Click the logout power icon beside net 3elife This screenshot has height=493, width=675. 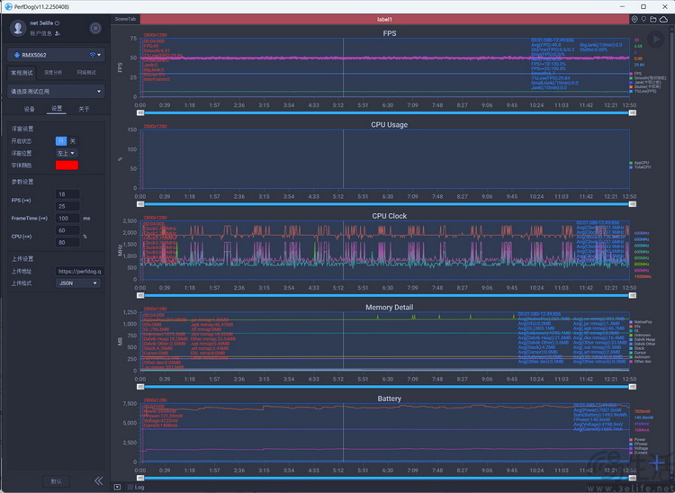[58, 22]
